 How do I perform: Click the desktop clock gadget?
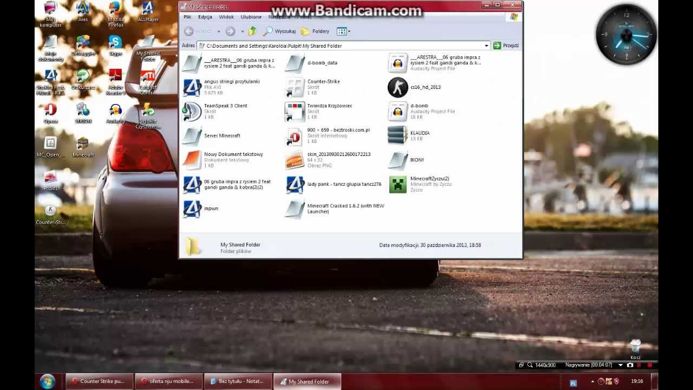coord(626,35)
